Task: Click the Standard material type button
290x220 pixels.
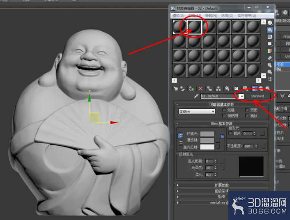Action: point(258,96)
